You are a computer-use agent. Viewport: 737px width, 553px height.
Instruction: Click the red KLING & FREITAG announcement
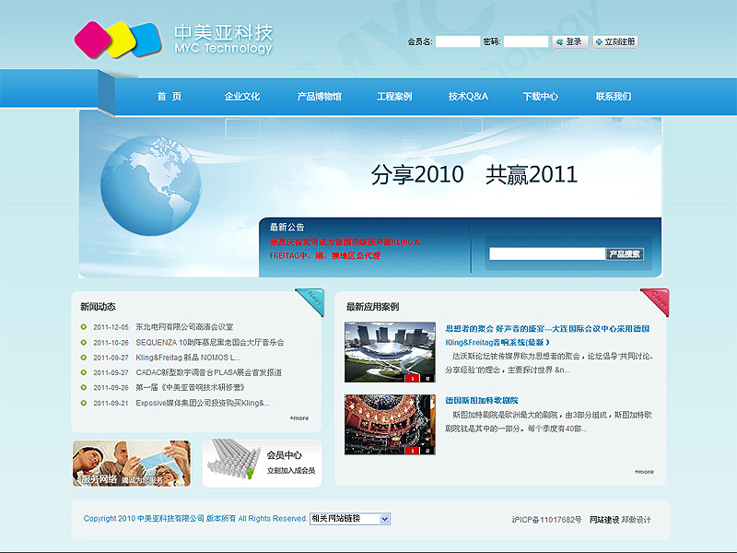tap(345, 242)
